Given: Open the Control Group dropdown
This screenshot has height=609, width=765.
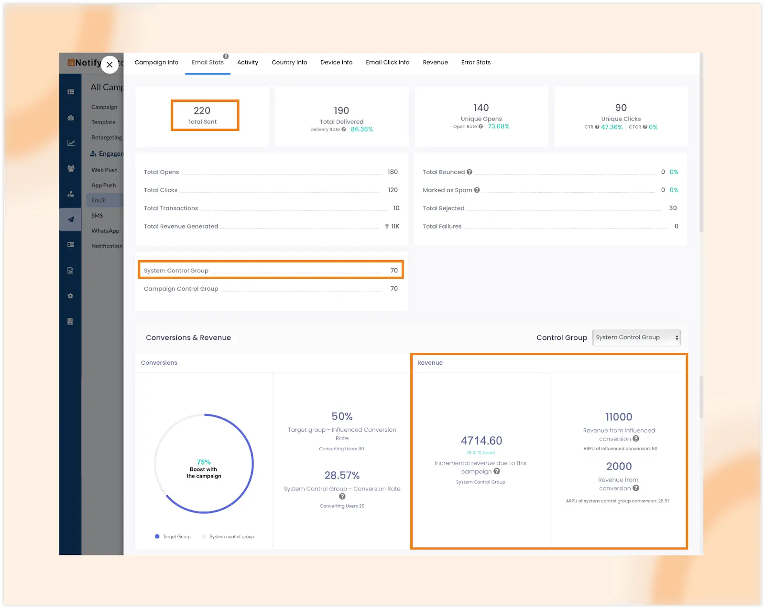Looking at the screenshot, I should (636, 337).
